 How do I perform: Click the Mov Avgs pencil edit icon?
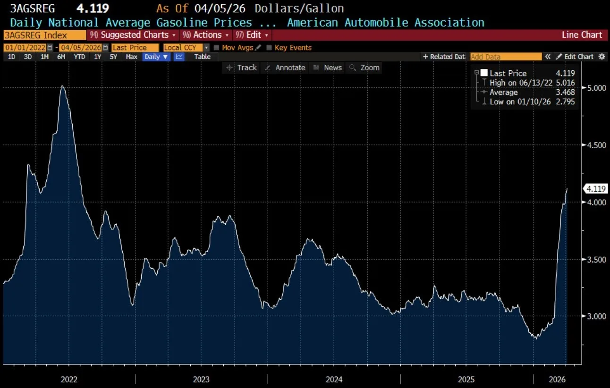pos(257,48)
